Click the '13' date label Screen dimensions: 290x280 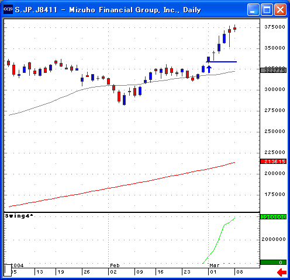40,272
